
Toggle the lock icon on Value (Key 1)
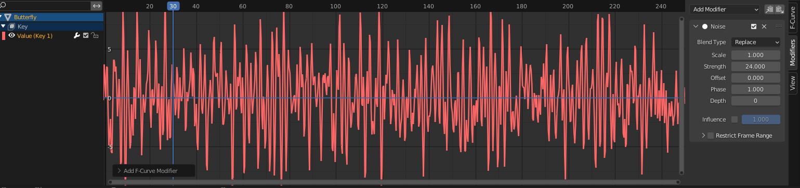point(95,35)
